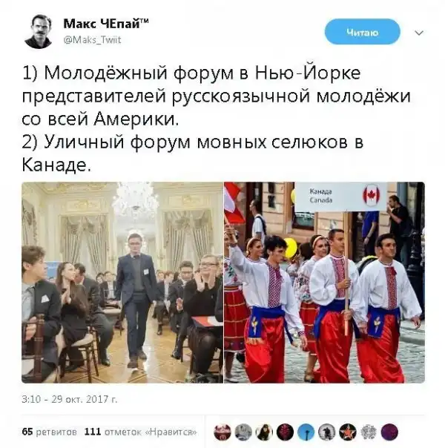
Task: Click the eighth patterned liker avatar
Action: [369, 432]
